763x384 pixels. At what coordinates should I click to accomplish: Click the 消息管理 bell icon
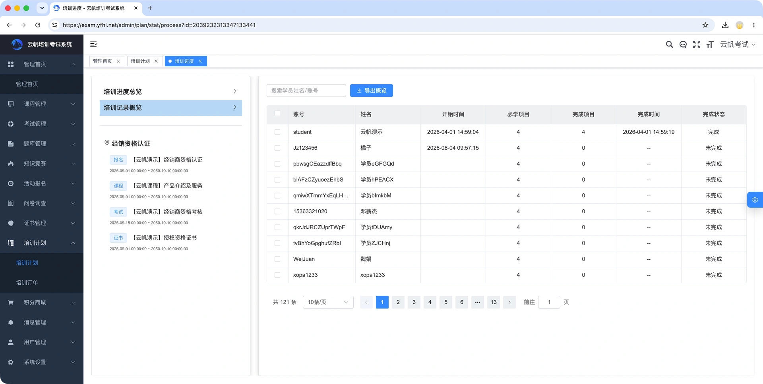click(11, 322)
